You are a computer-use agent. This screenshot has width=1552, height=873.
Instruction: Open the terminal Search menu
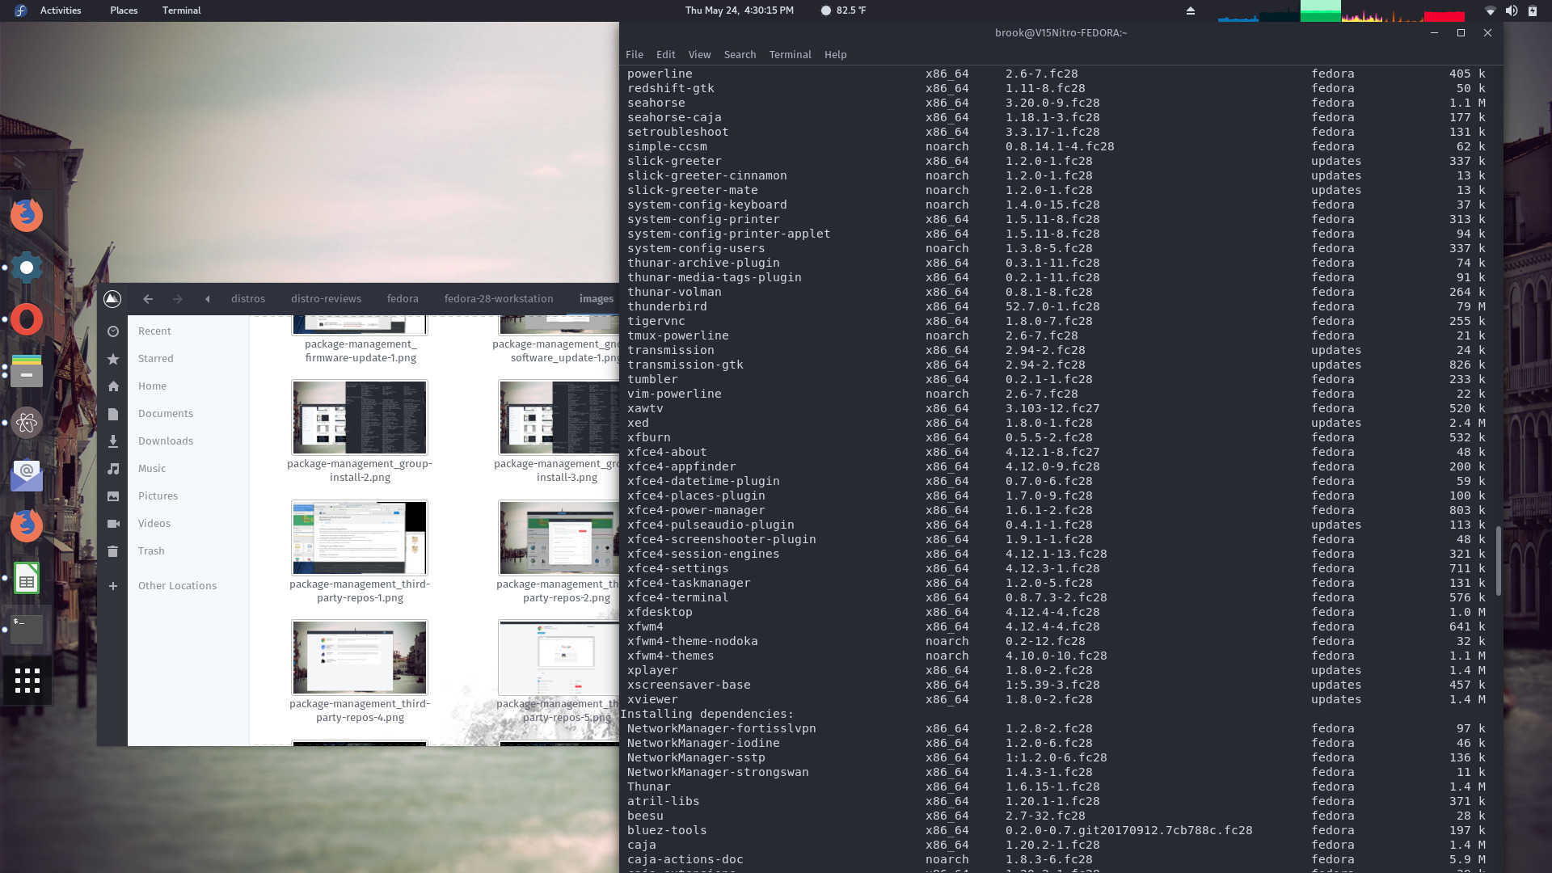[740, 54]
